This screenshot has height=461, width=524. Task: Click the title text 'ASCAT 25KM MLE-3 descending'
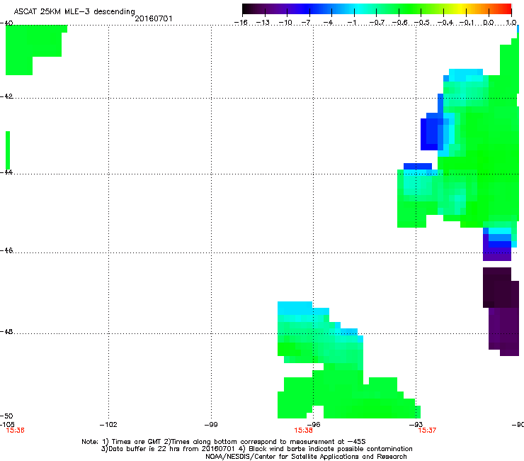(x=74, y=11)
